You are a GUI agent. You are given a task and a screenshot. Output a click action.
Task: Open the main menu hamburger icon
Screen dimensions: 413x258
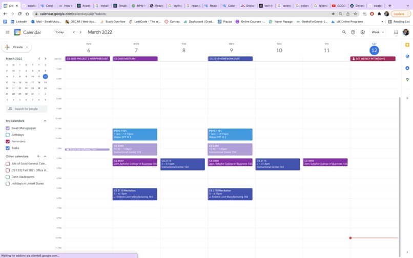point(7,32)
